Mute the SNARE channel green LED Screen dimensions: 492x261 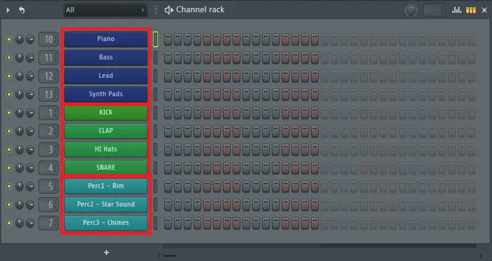pos(9,168)
